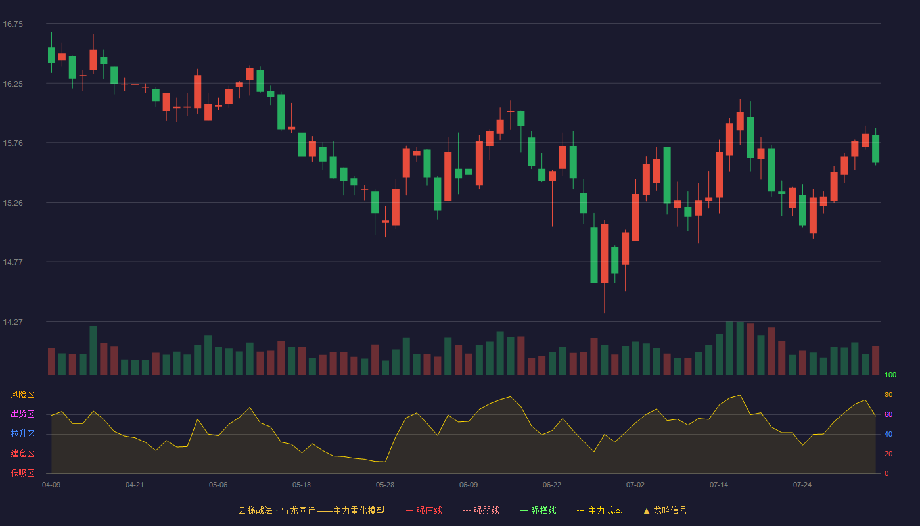The image size is (920, 526).
Task: Select the rightmost volume bar
Action: 875,360
